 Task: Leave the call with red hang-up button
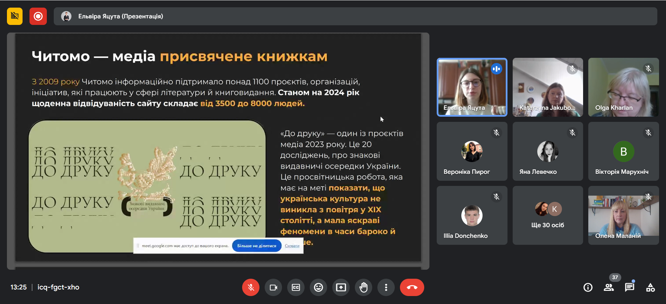coord(412,287)
